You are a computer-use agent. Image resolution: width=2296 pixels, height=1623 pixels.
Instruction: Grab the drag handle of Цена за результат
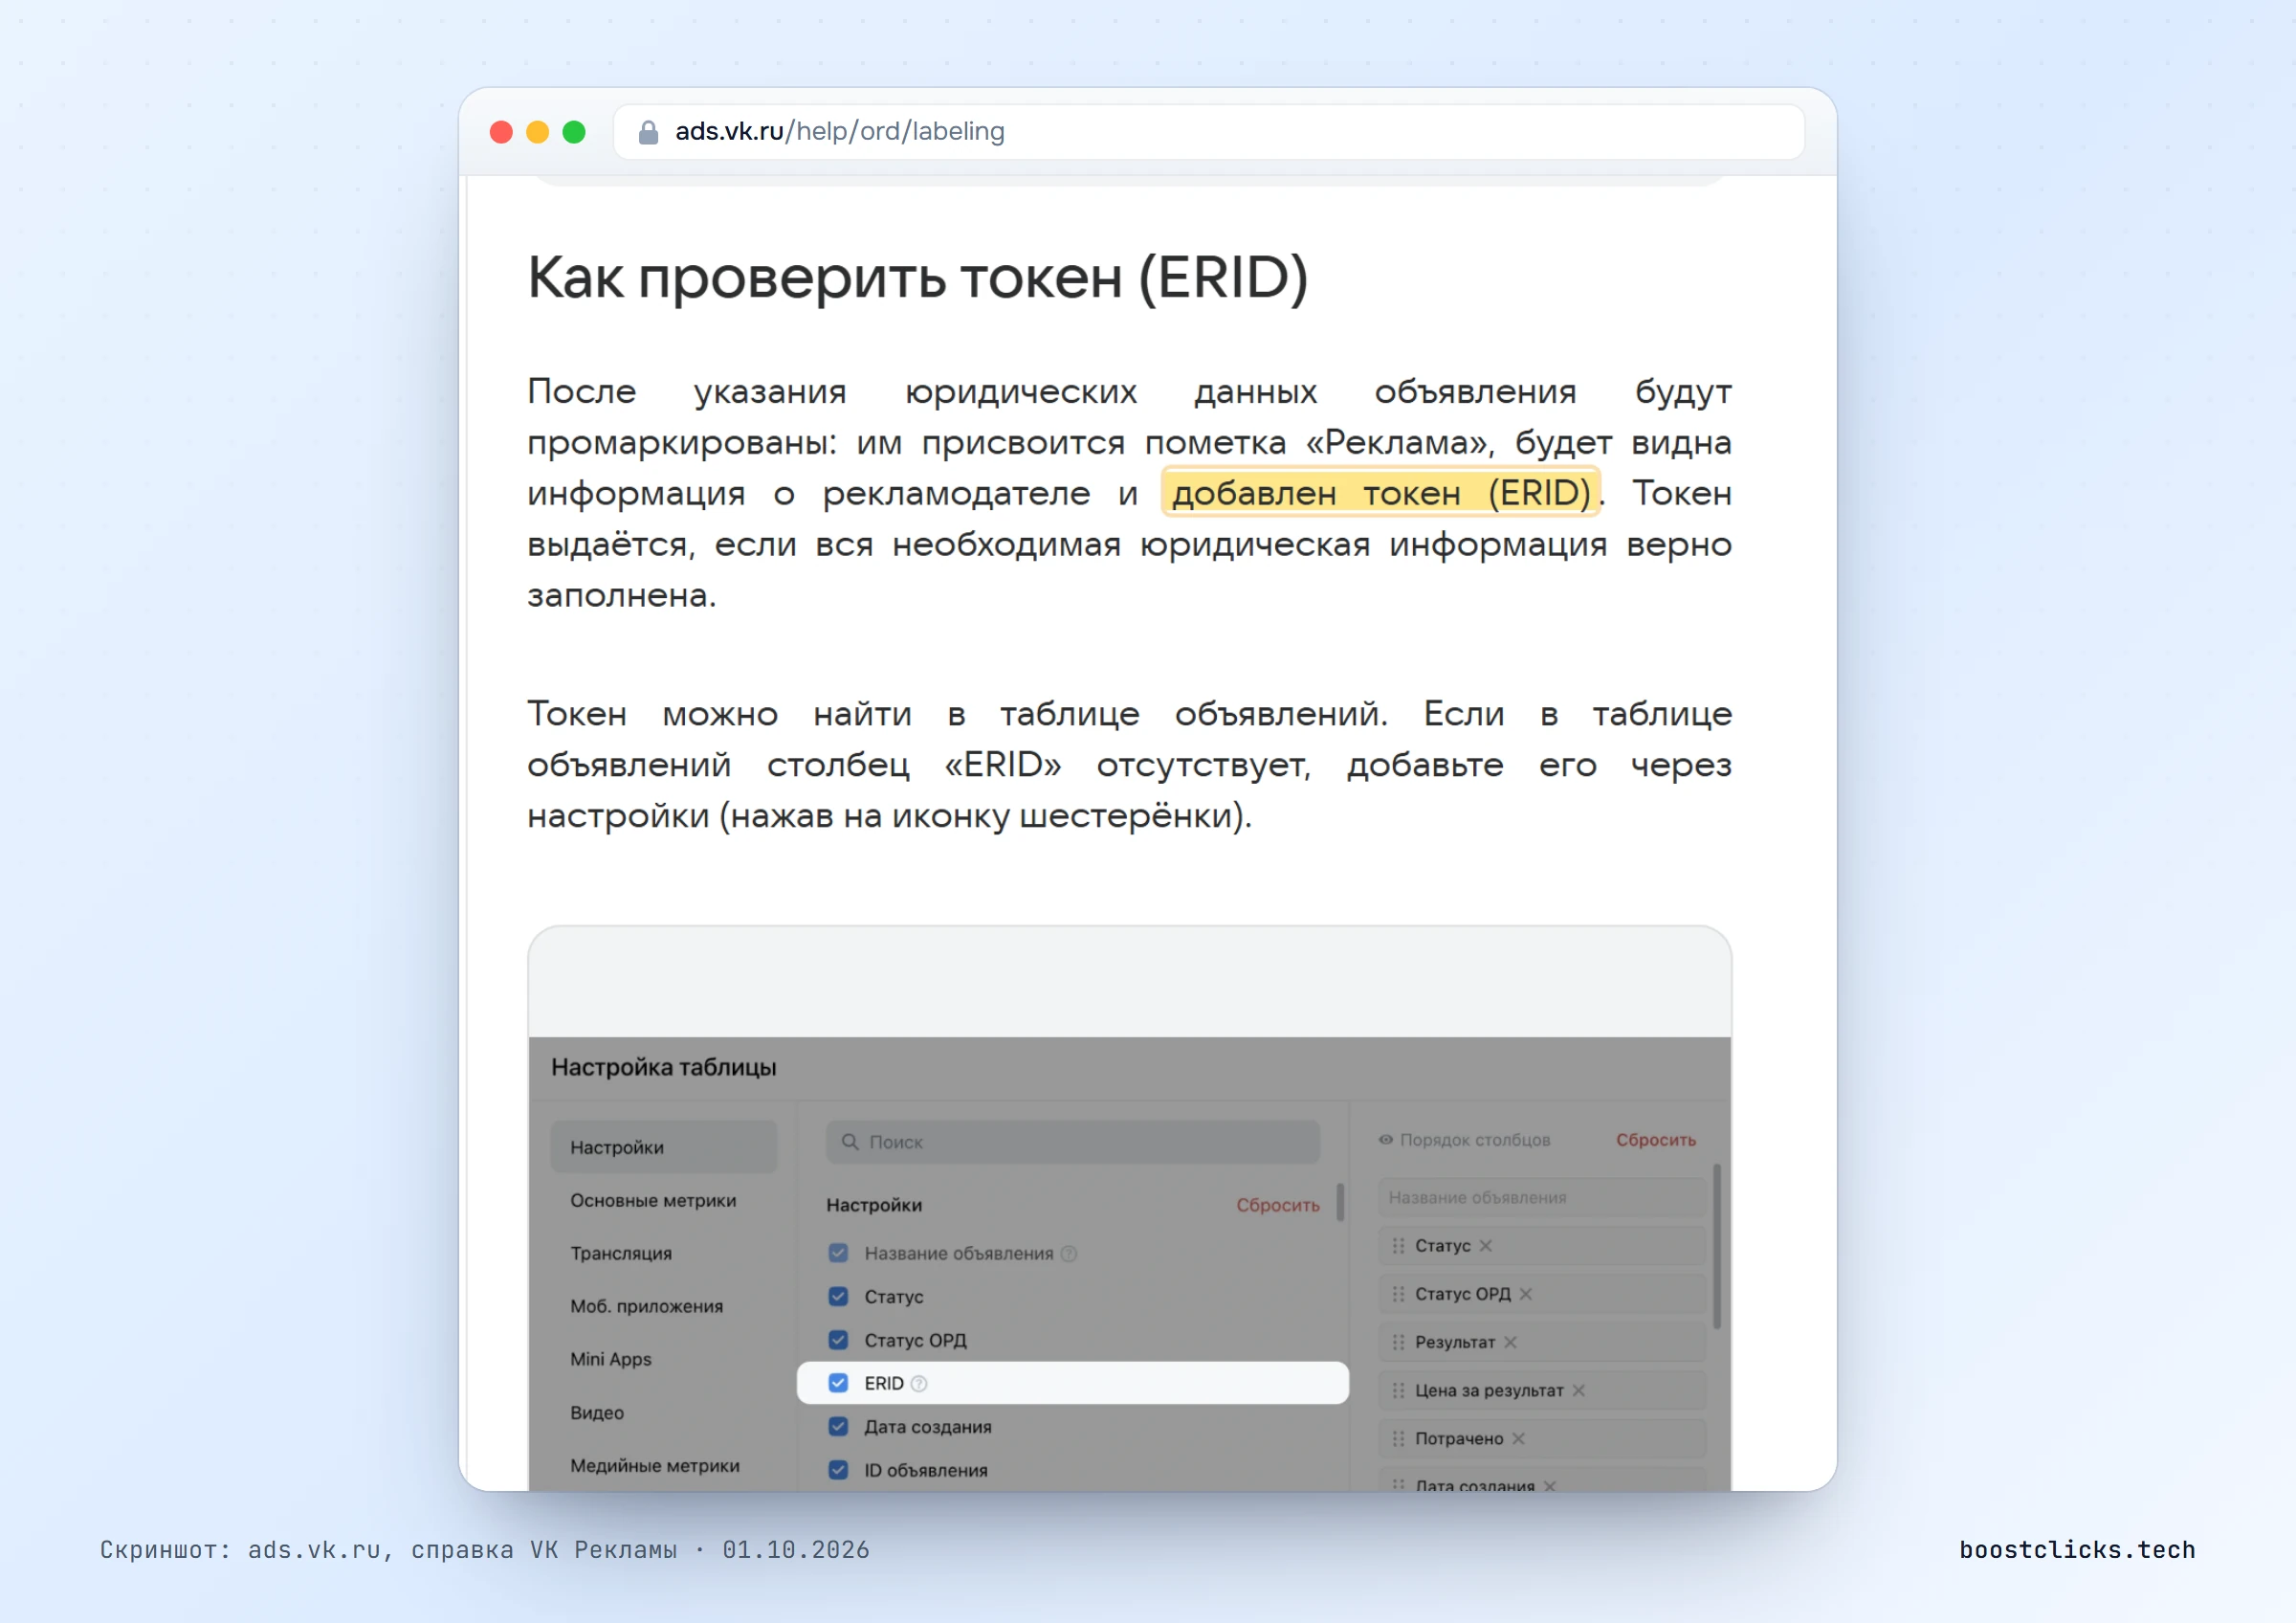point(1398,1390)
